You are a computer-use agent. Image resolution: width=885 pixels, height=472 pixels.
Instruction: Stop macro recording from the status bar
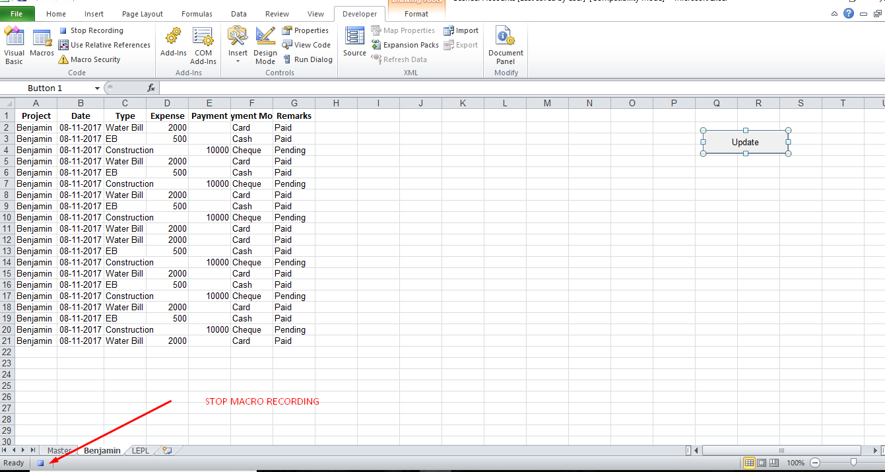click(40, 463)
